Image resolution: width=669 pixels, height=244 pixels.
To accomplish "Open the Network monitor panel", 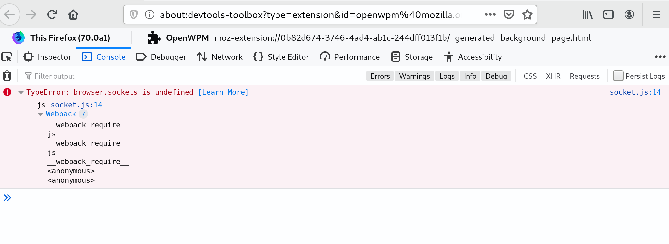I will tap(219, 57).
